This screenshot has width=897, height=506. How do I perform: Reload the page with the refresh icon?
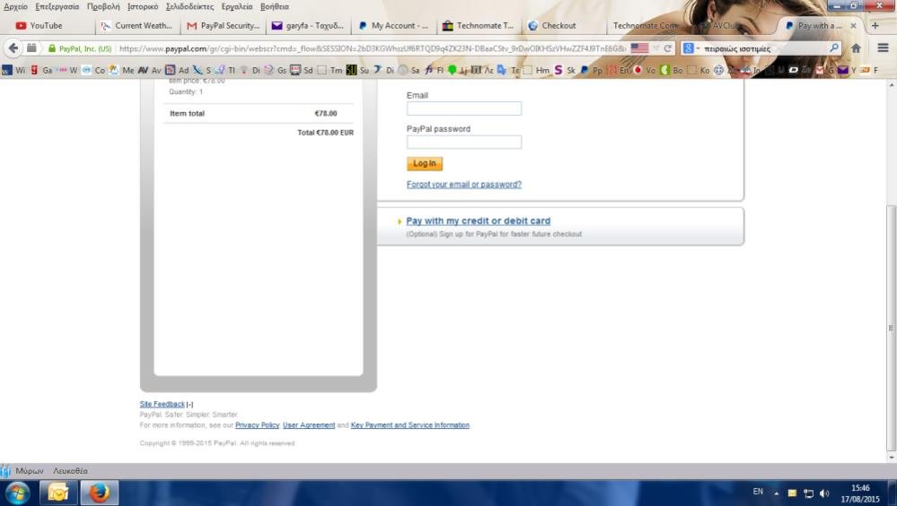[667, 48]
